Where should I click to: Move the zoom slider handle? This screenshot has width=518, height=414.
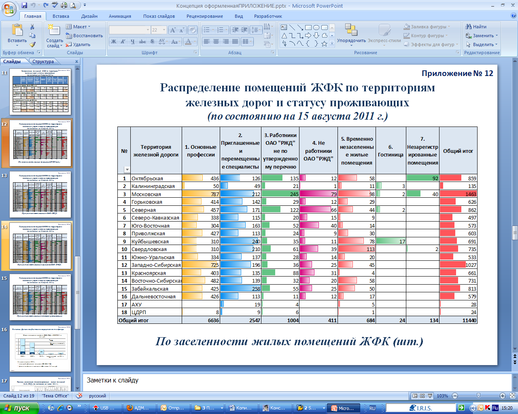[478, 396]
